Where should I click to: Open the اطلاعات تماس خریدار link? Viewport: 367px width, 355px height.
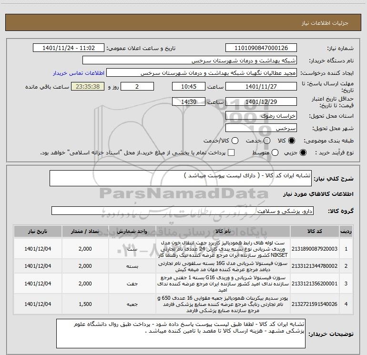[79, 73]
